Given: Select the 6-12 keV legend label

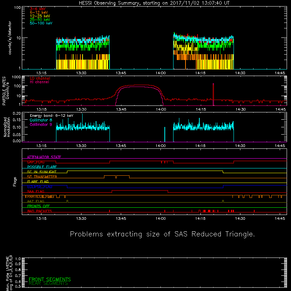Looking at the screenshot, I should tap(39, 12).
